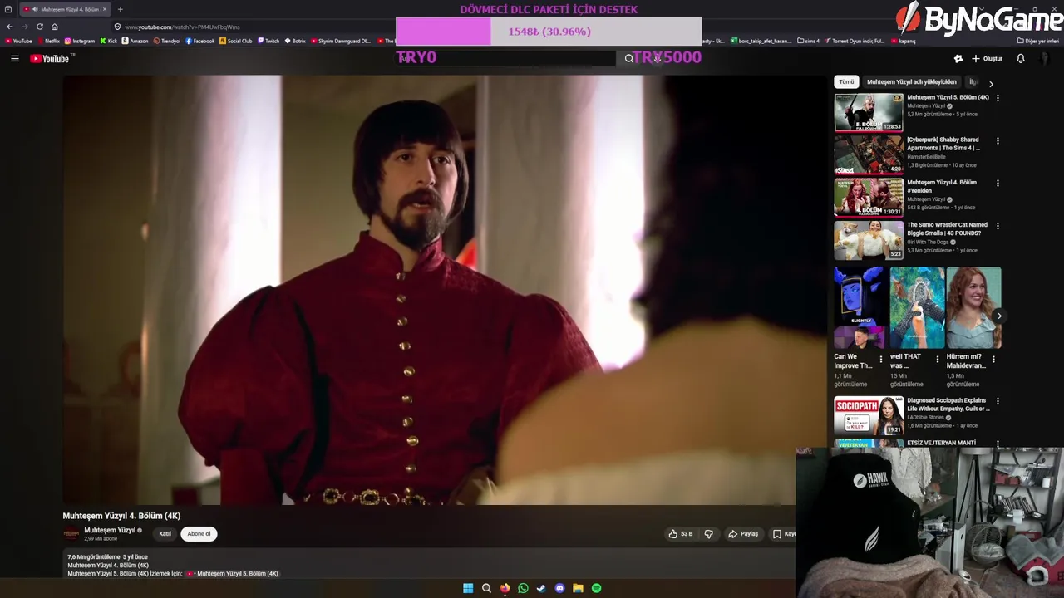The height and width of the screenshot is (598, 1064).
Task: Open the tab list button
Action: [x=8, y=9]
